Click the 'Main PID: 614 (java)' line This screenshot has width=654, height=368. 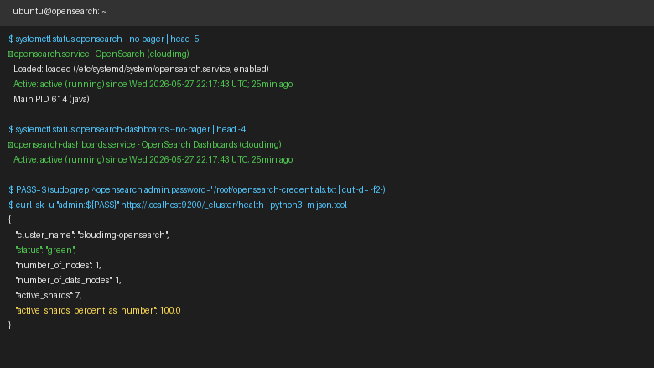point(51,99)
